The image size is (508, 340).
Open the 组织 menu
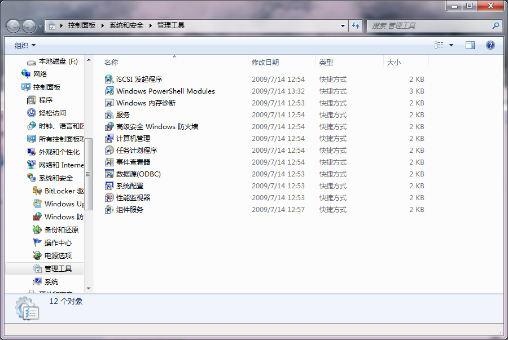[x=24, y=45]
